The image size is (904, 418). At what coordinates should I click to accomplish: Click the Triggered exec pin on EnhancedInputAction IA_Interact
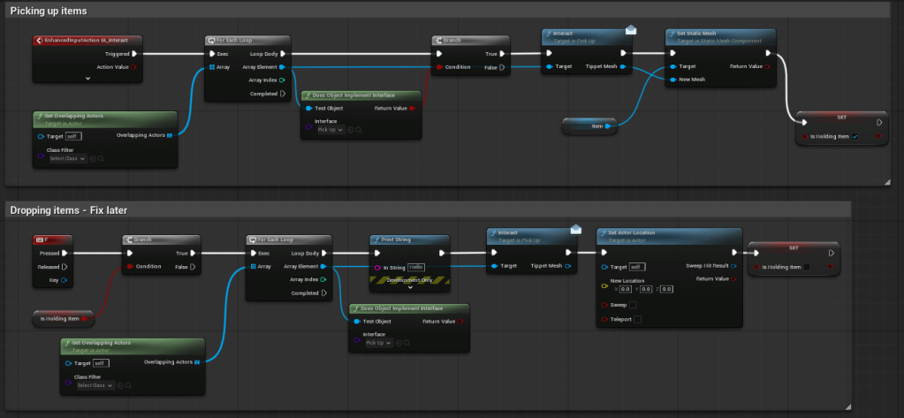point(134,53)
